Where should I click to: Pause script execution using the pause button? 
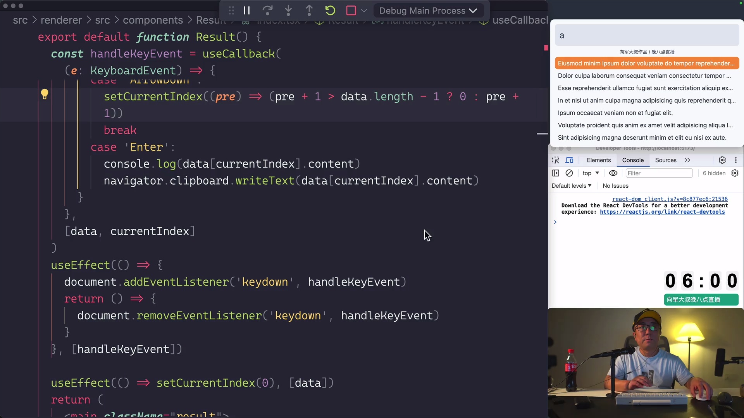pyautogui.click(x=247, y=10)
